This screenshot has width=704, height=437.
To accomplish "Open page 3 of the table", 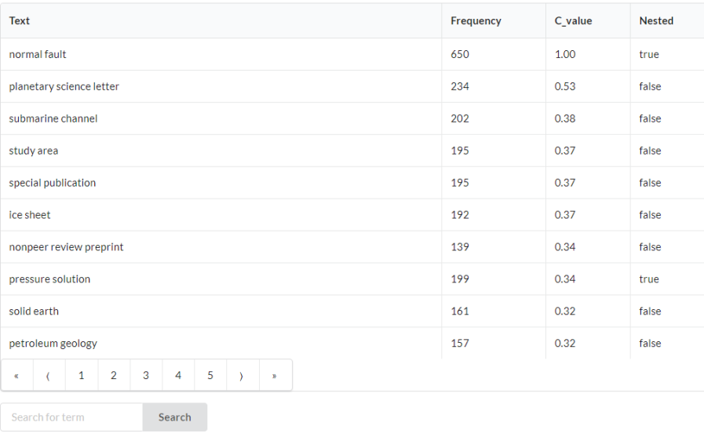I will pos(146,376).
